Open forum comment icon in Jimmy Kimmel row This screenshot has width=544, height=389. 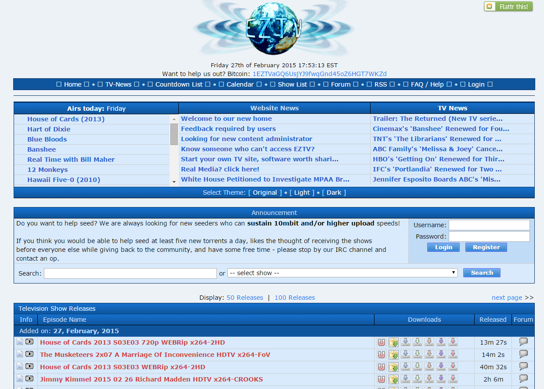pyautogui.click(x=523, y=378)
